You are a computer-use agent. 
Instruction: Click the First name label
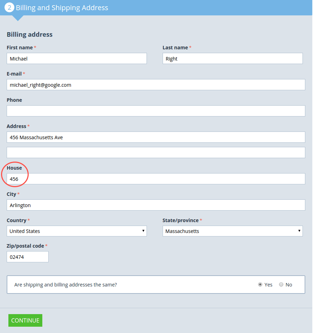pos(20,48)
